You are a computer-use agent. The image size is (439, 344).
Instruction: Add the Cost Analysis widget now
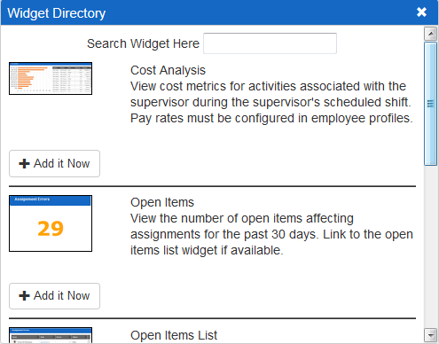54,163
